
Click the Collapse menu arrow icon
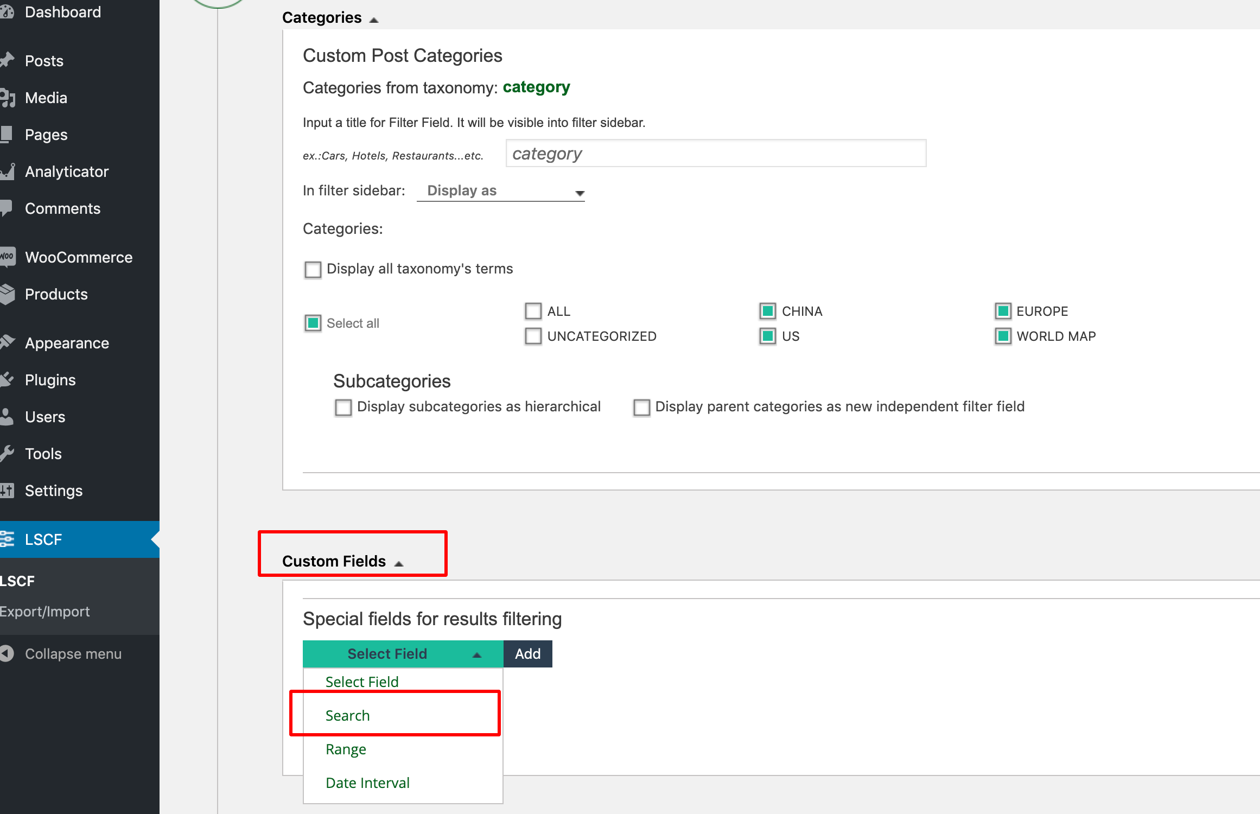click(7, 653)
